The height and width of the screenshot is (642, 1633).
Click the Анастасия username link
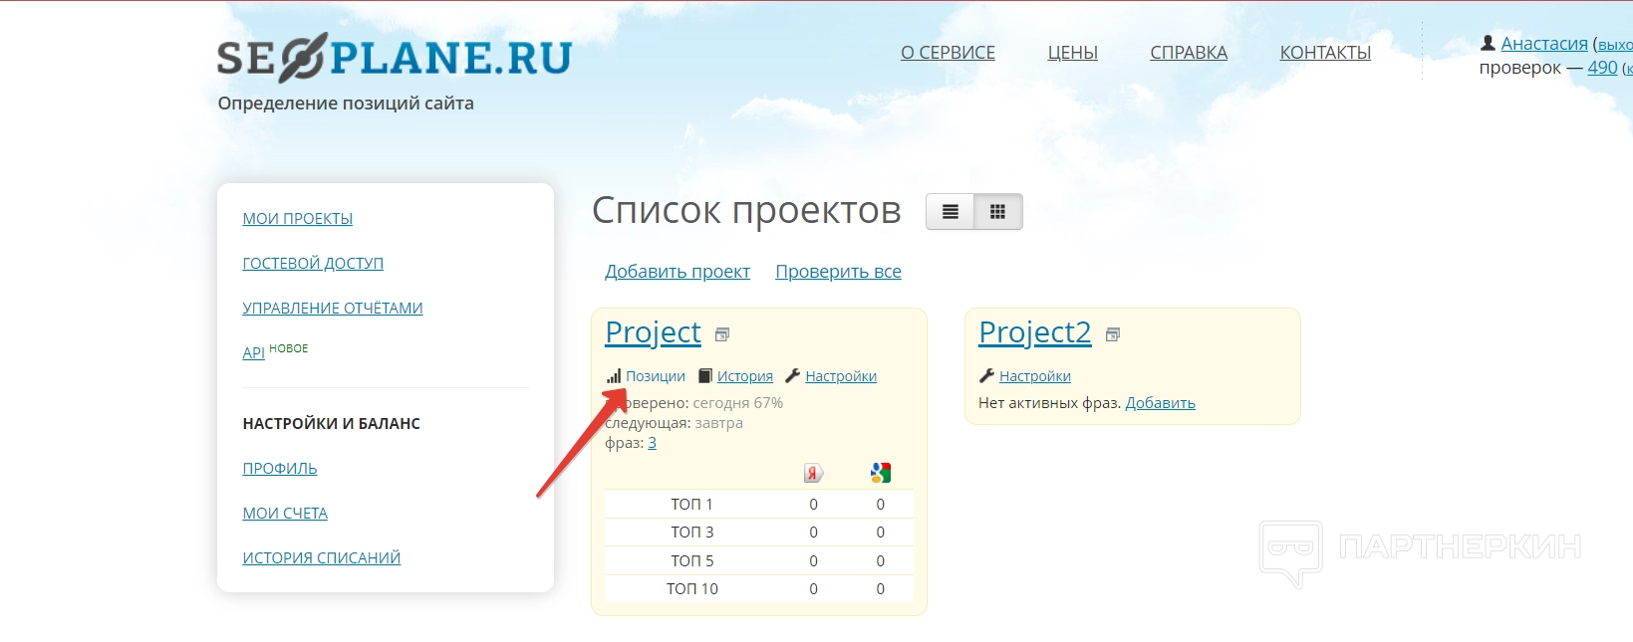(x=1544, y=44)
